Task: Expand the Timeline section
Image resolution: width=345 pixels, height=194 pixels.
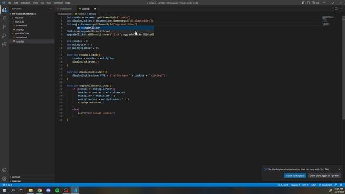Action: point(17,181)
